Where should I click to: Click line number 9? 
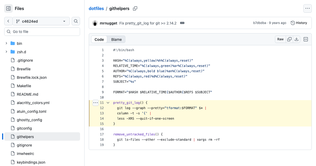tap(103, 92)
